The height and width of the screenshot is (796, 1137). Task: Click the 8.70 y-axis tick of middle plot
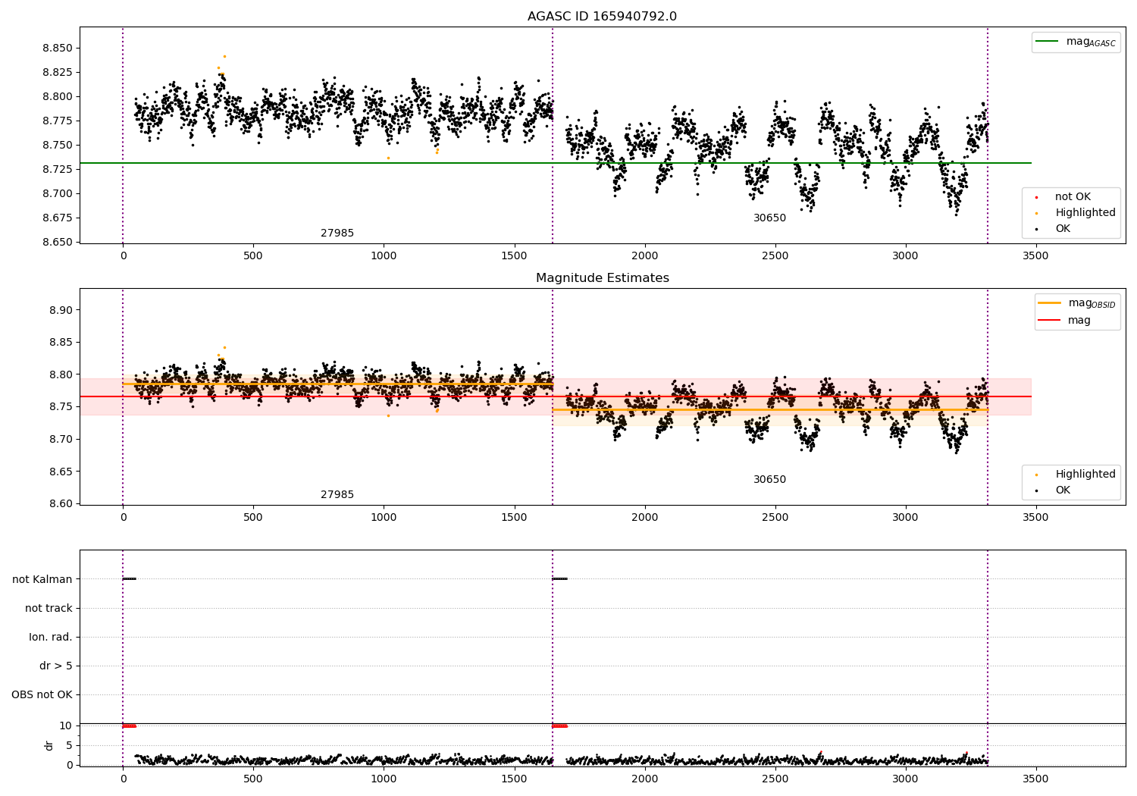click(61, 439)
